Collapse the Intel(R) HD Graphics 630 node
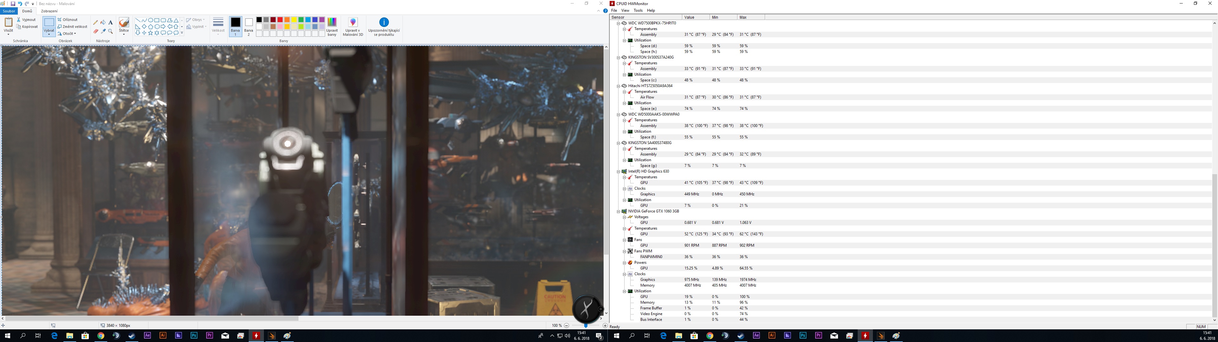Image resolution: width=1218 pixels, height=342 pixels. tap(618, 171)
